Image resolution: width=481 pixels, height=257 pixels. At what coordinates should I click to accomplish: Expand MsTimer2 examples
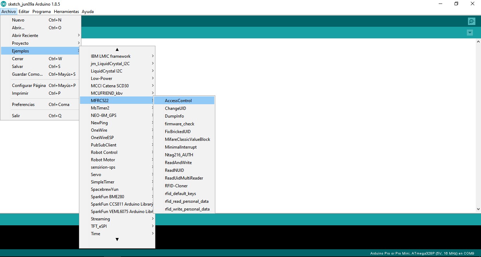point(117,108)
